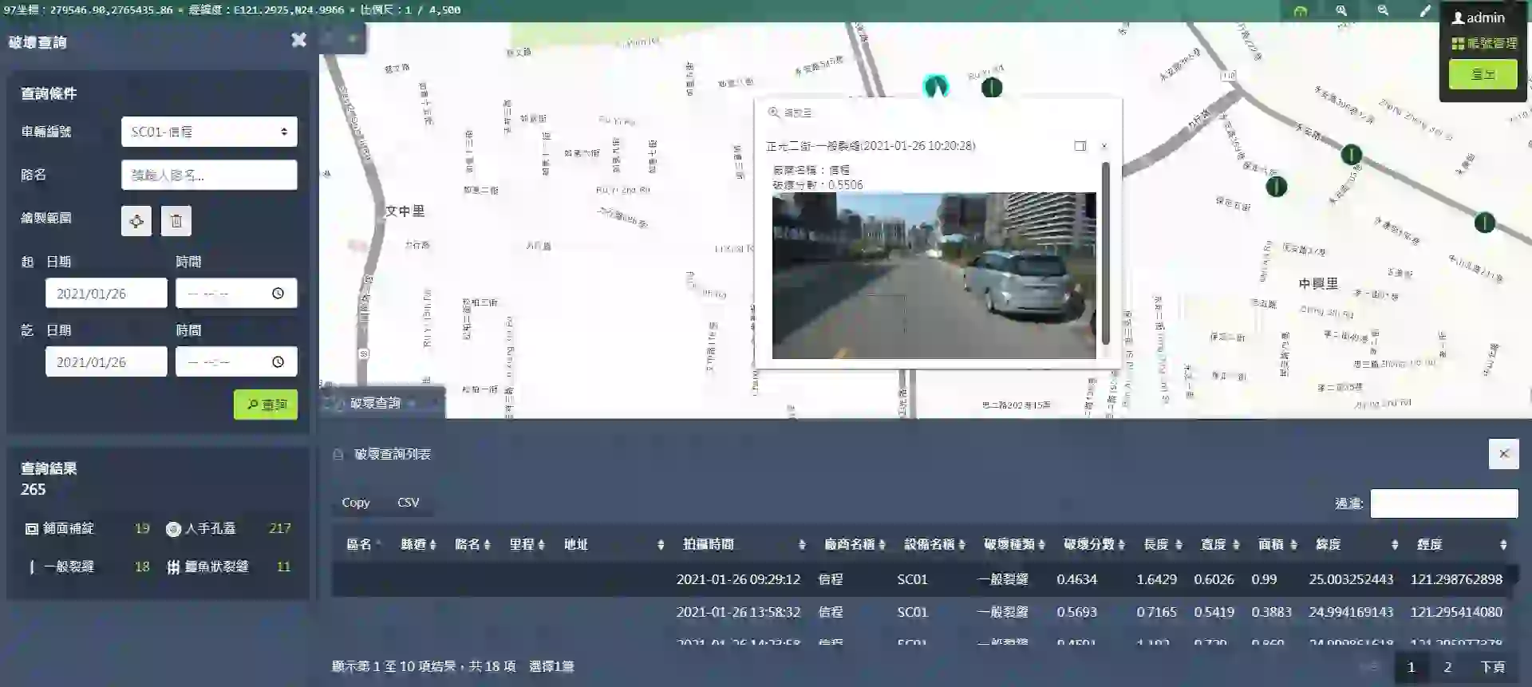
Task: Sort table by capture time column
Action: tap(744, 544)
